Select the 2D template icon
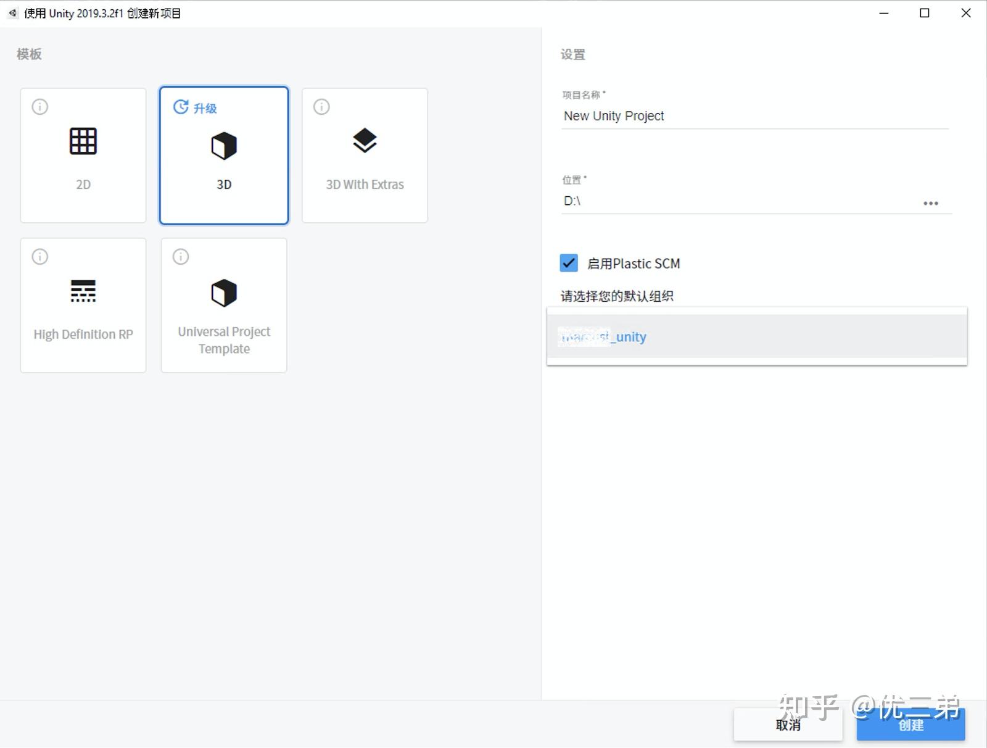This screenshot has width=987, height=748. pyautogui.click(x=83, y=141)
